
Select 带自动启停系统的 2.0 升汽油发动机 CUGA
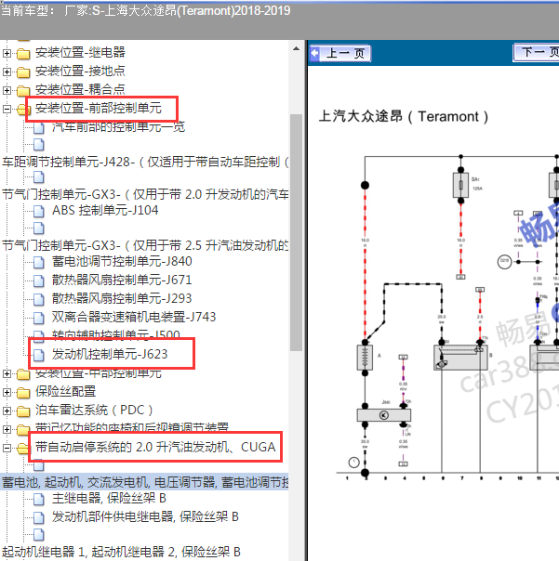click(x=155, y=448)
